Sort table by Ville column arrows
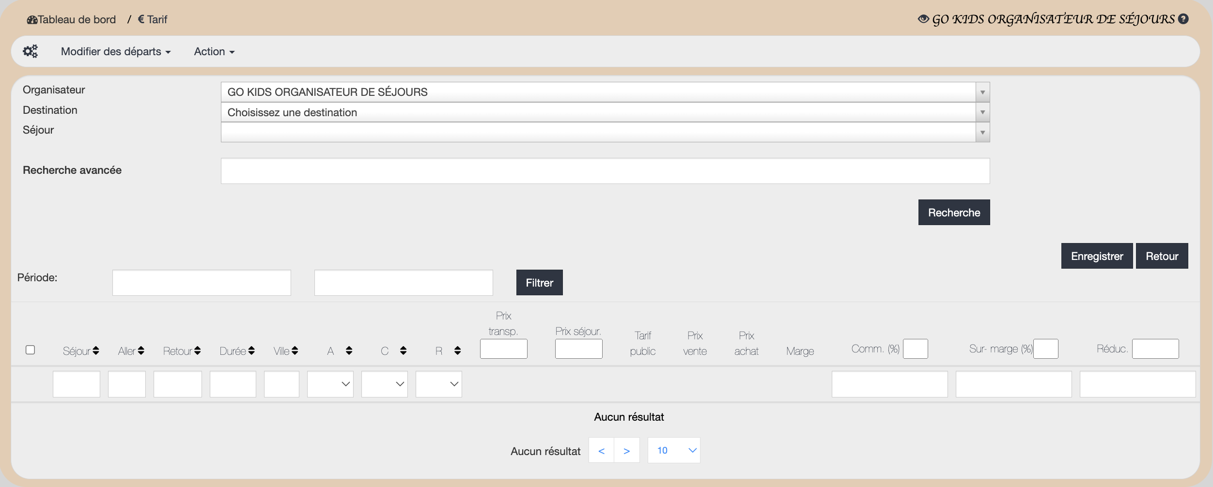The image size is (1213, 487). (x=295, y=350)
